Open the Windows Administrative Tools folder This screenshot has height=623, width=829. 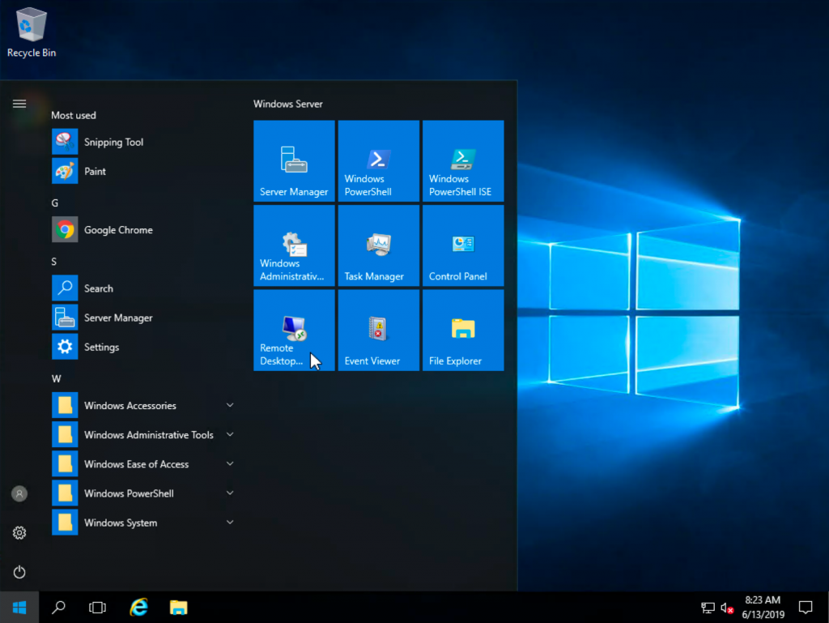point(144,434)
